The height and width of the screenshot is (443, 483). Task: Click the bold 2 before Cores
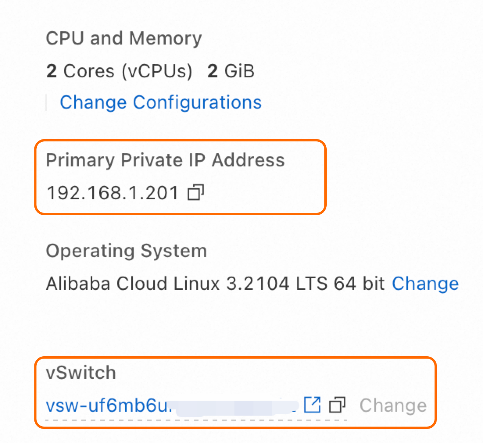coord(52,71)
